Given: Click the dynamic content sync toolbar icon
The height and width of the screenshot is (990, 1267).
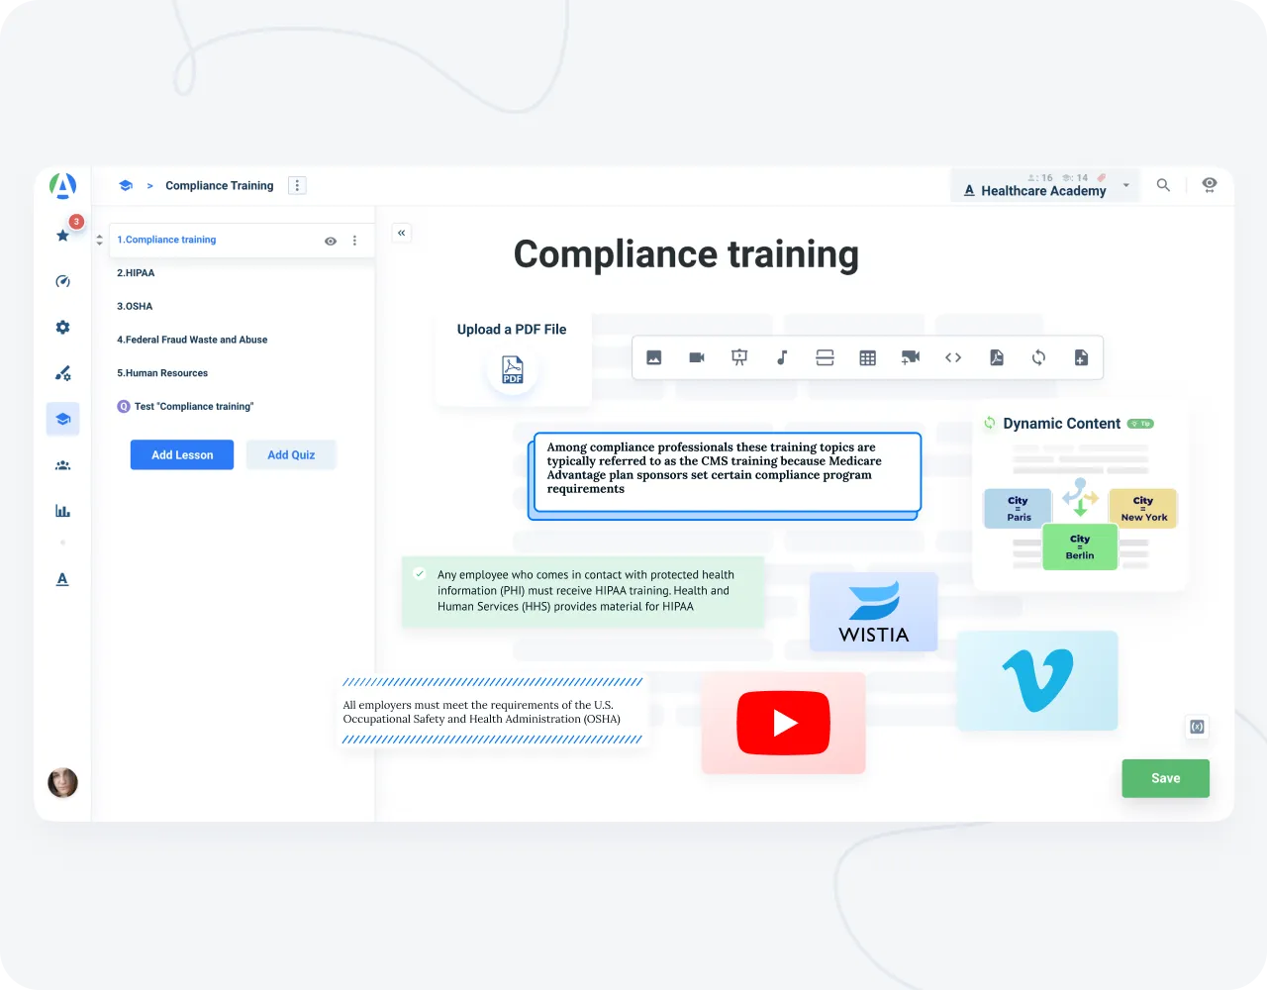Looking at the screenshot, I should tap(1038, 357).
